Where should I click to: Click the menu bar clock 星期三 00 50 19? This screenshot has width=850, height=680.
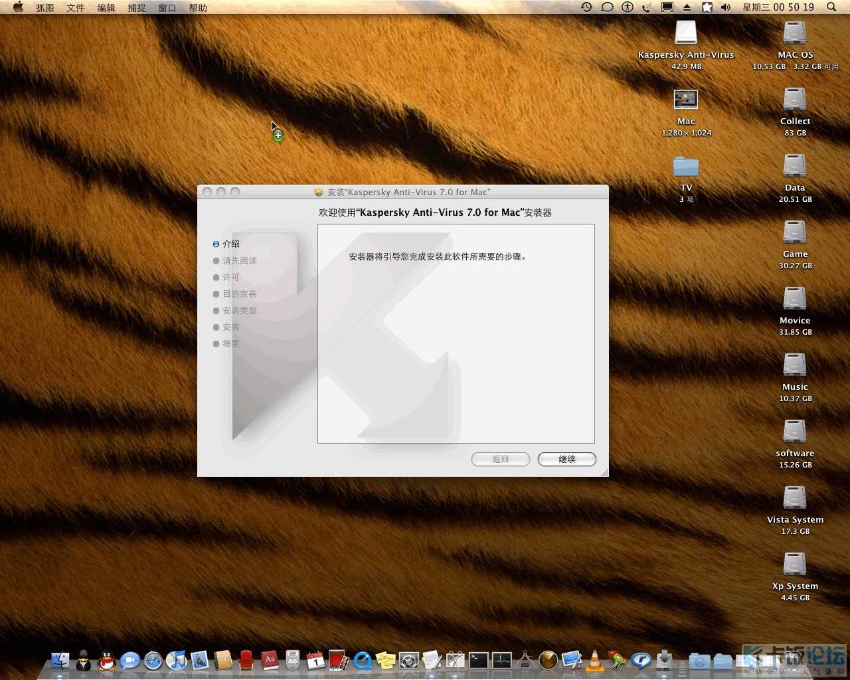778,7
